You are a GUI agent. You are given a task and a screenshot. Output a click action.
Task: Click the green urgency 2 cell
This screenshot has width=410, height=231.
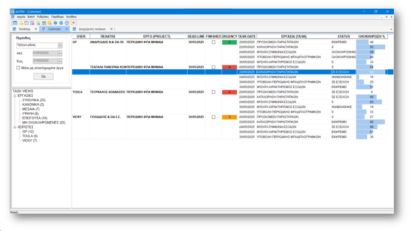click(229, 42)
